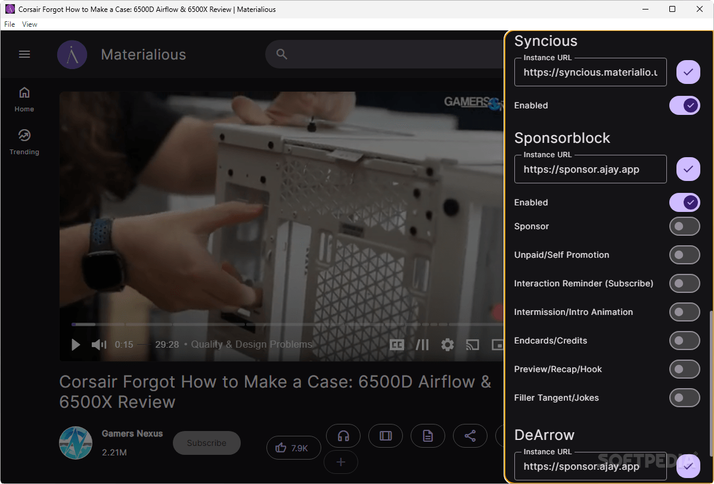Open the View menu

coord(30,24)
